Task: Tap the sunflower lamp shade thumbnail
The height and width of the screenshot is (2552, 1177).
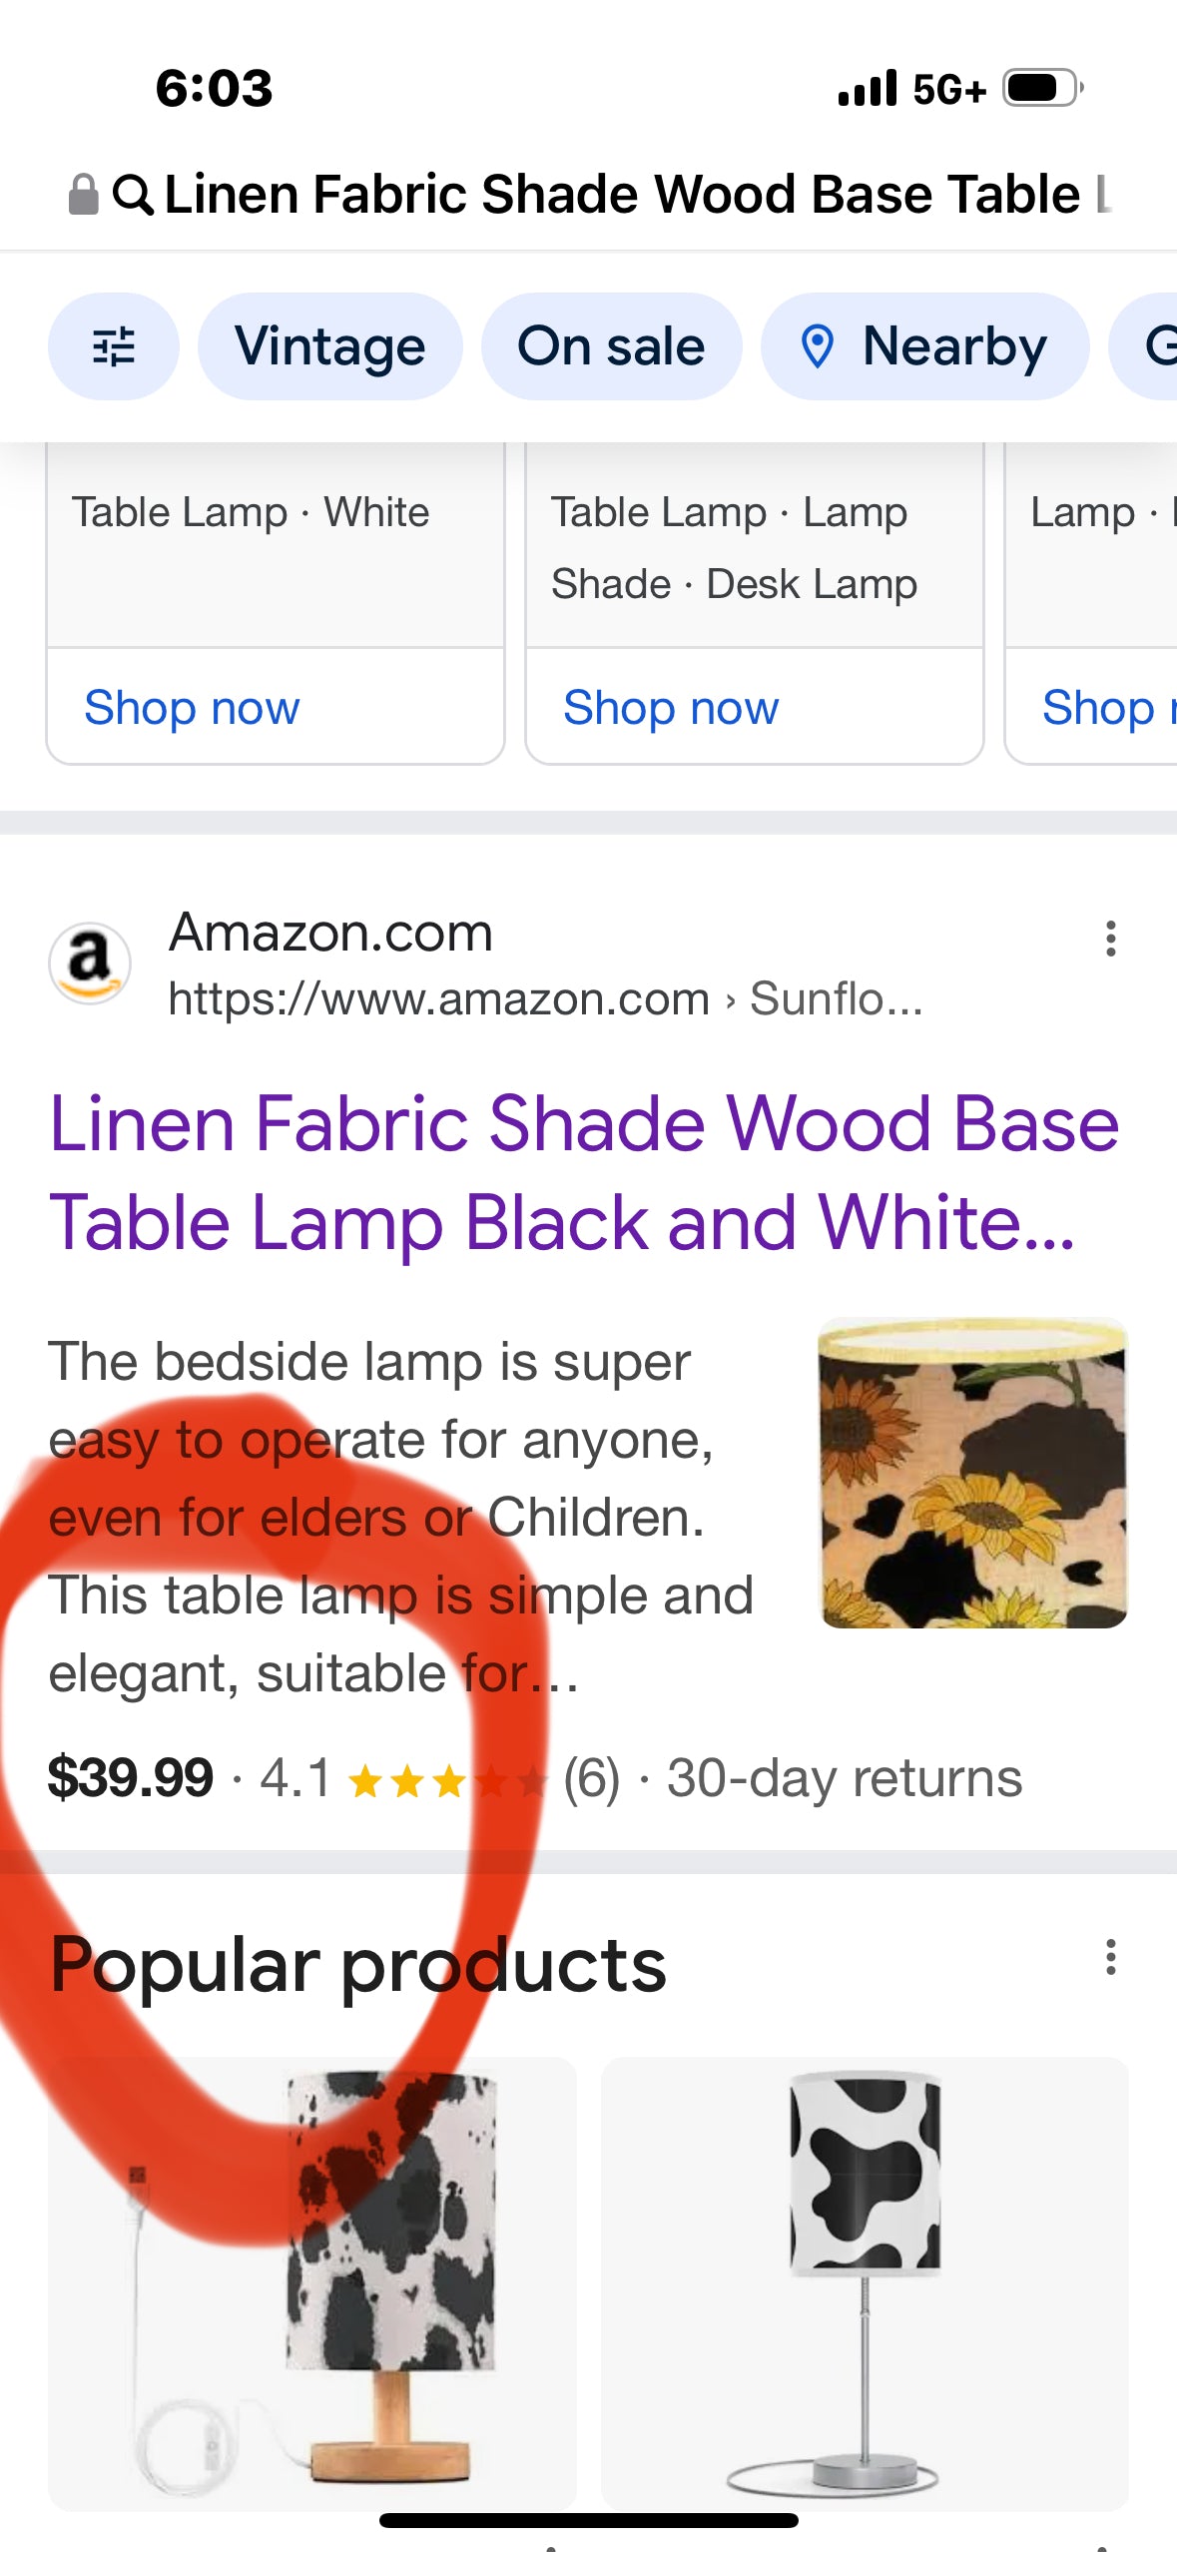Action: (x=973, y=1474)
